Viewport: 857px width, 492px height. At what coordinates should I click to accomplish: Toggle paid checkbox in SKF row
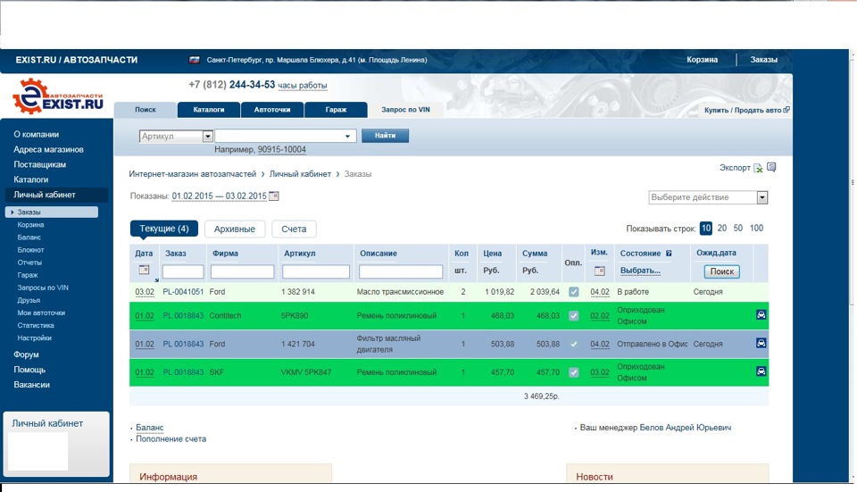tap(573, 372)
